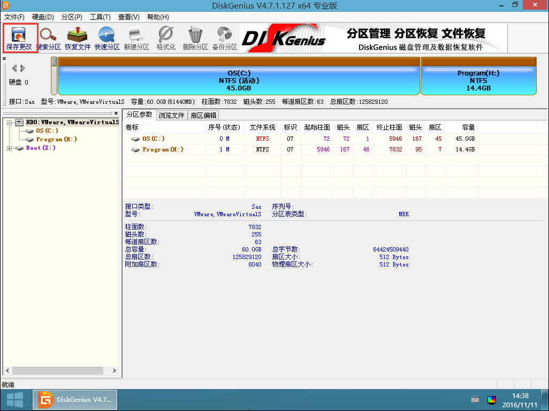
Task: Click the File System (文件系统) column header
Action: [x=263, y=127]
